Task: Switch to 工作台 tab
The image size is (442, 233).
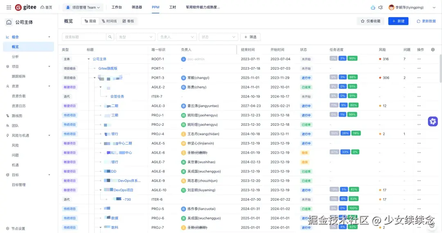Action: click(x=117, y=7)
